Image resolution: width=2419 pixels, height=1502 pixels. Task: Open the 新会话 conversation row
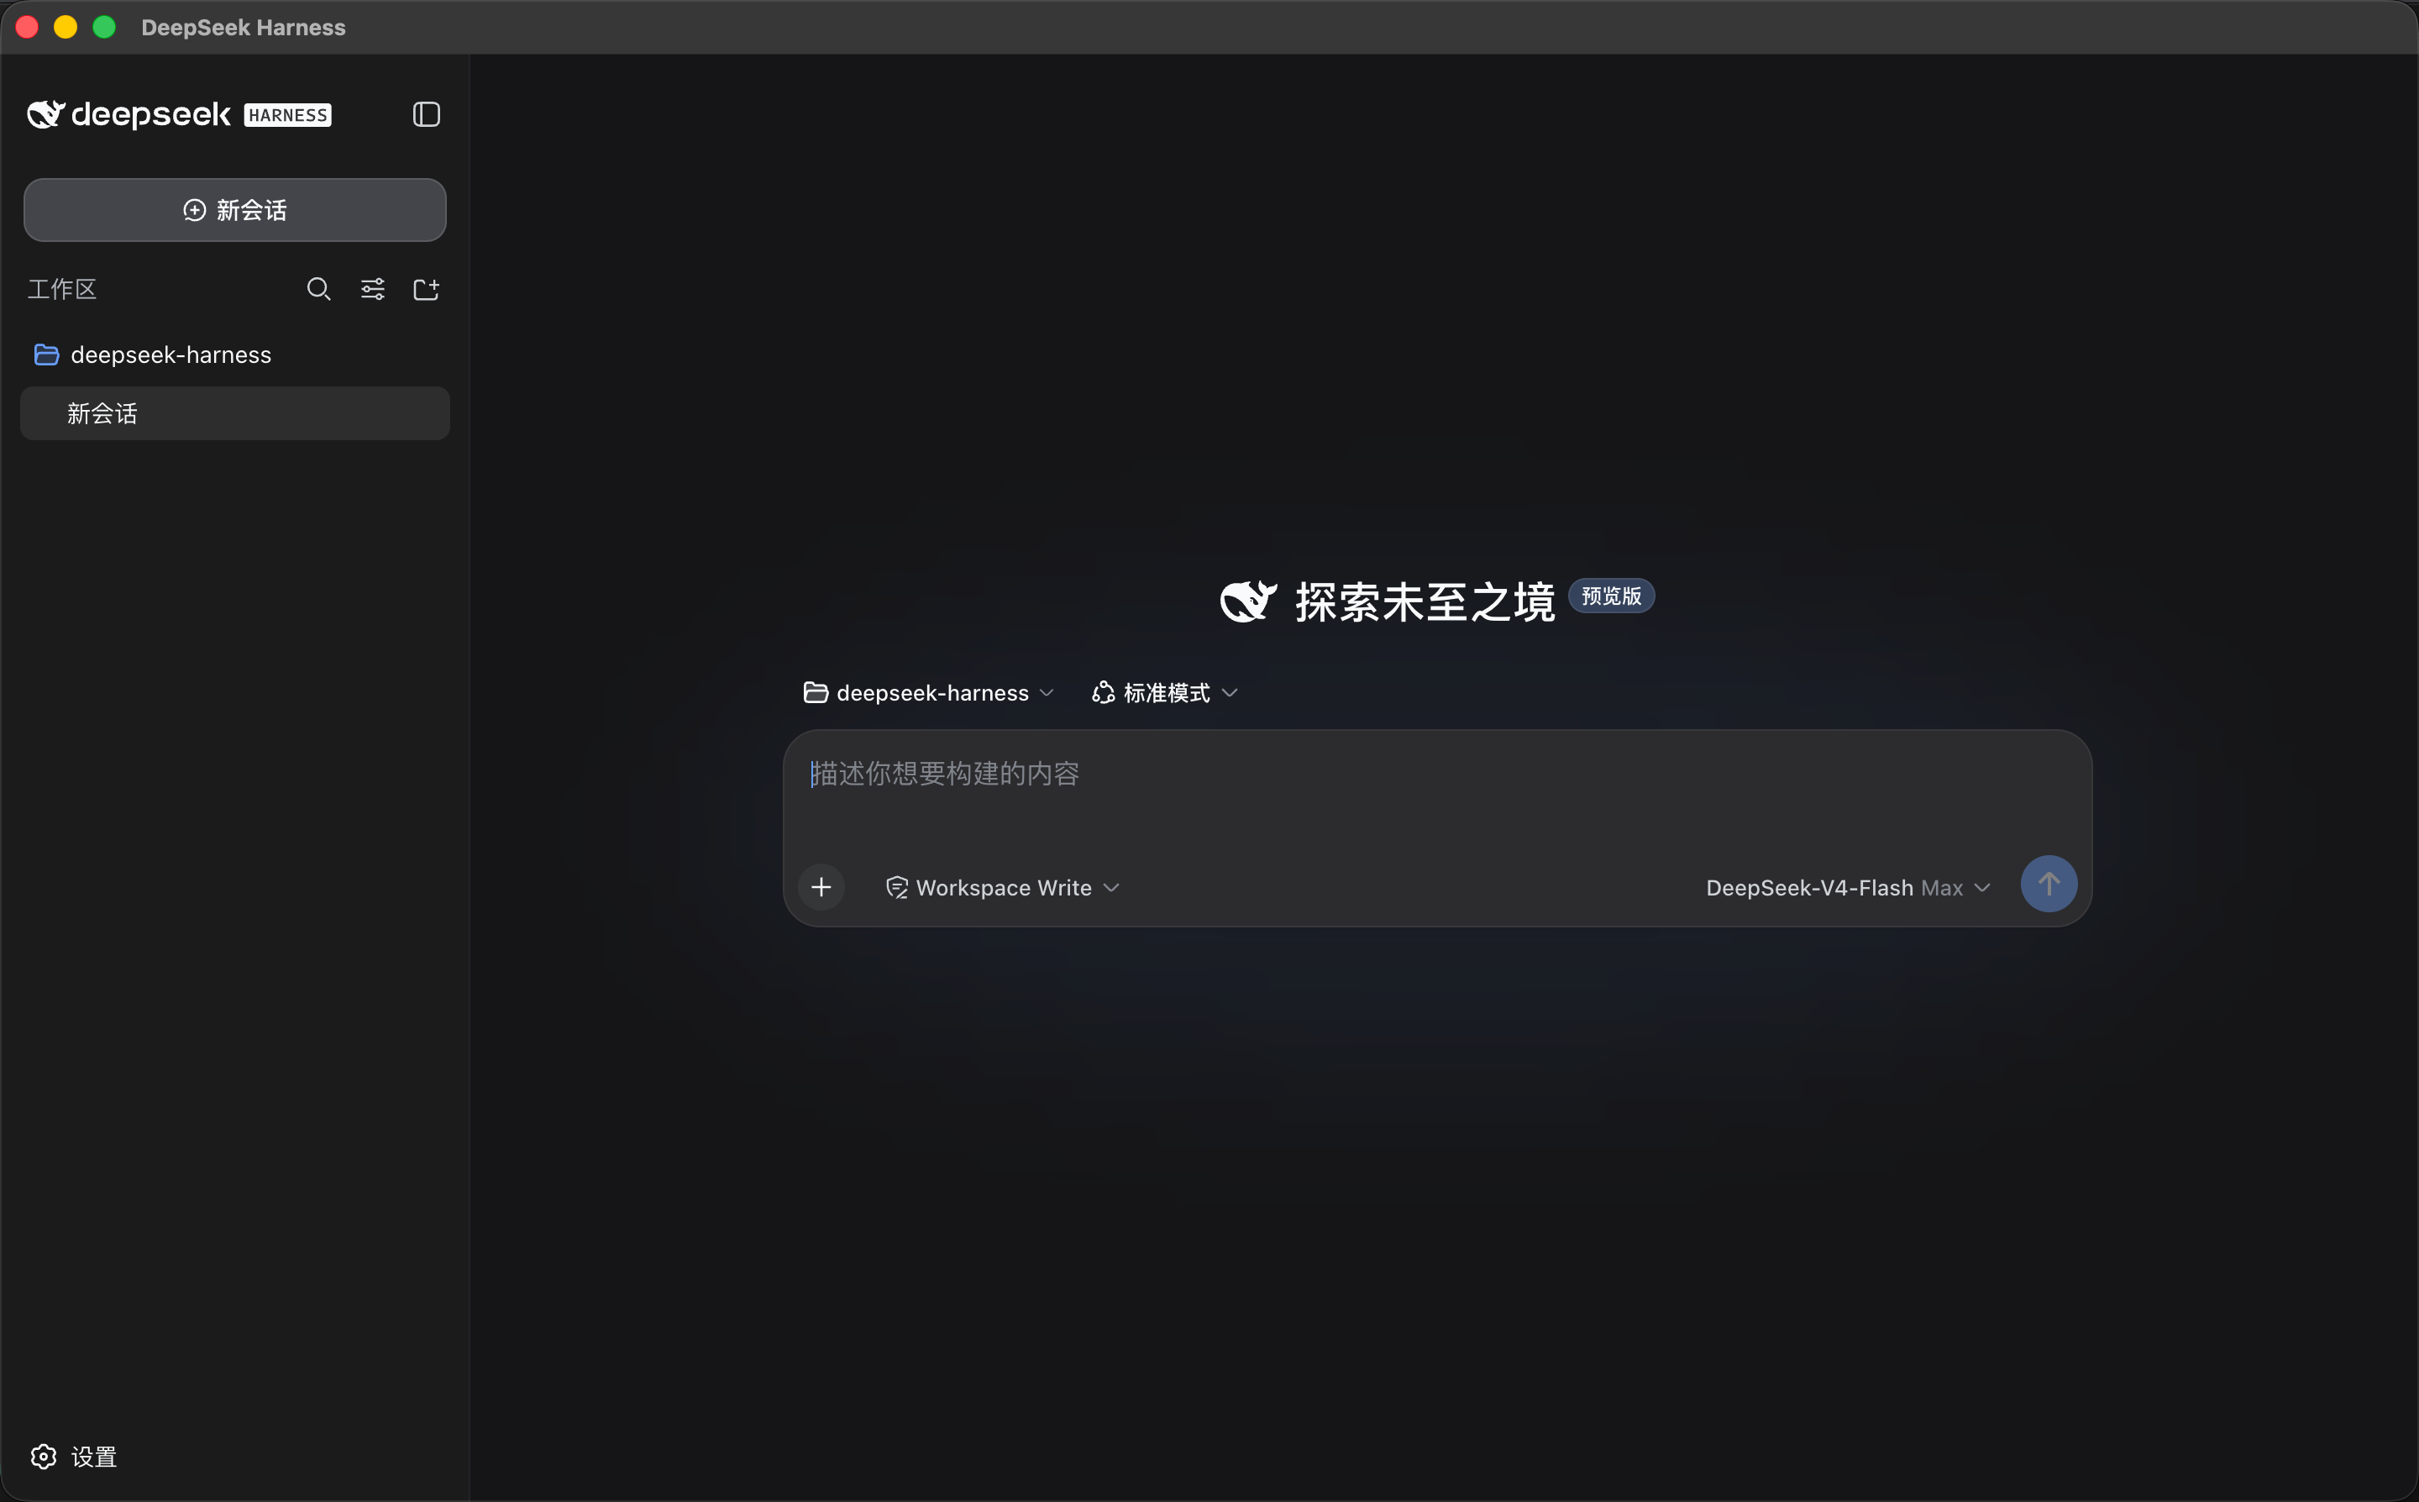[235, 413]
